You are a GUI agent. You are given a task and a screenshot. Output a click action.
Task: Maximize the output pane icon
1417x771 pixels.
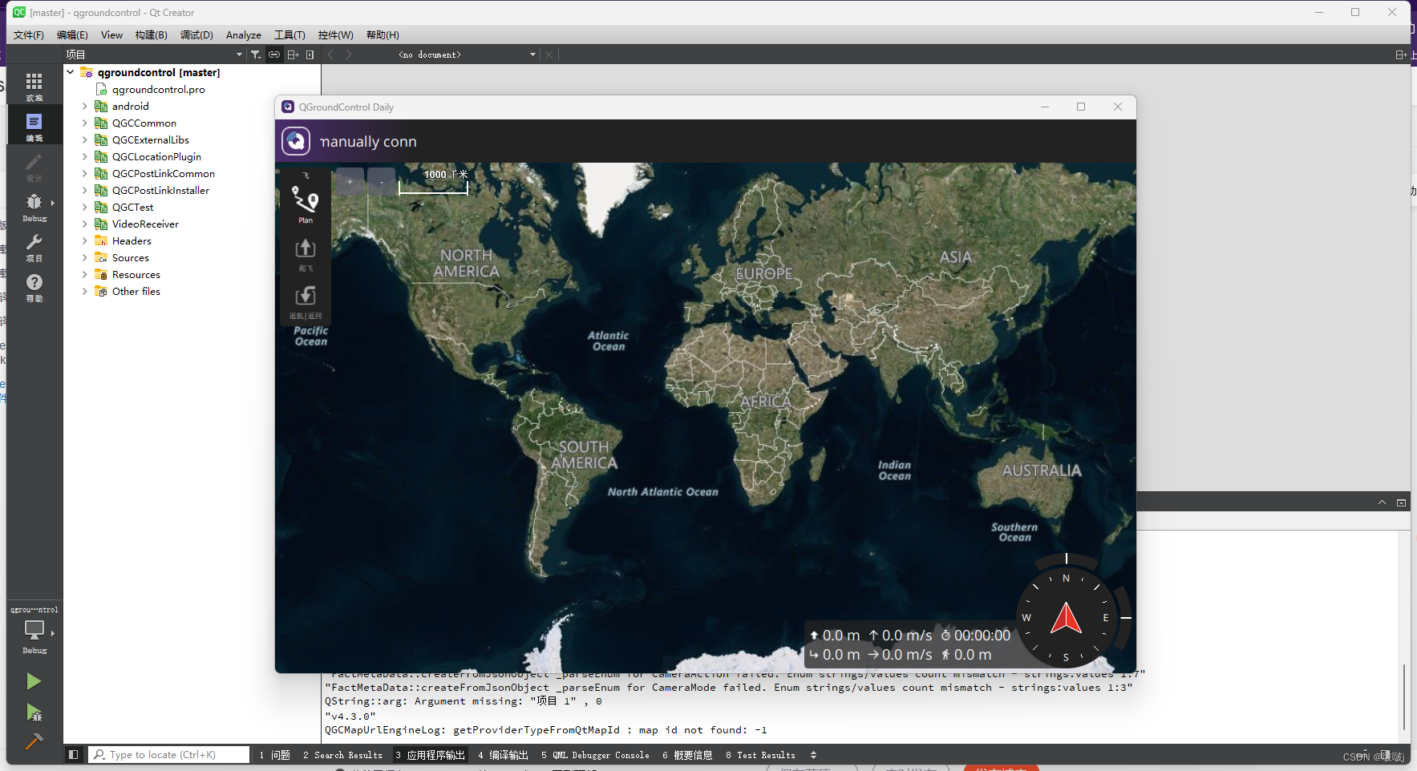click(x=1401, y=503)
